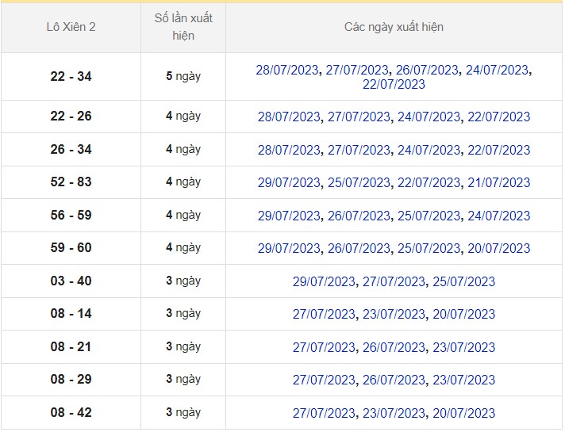Open 24/07/2023 link in the 56 - 59 row
Screen dimensions: 565x432
pyautogui.click(x=498, y=216)
